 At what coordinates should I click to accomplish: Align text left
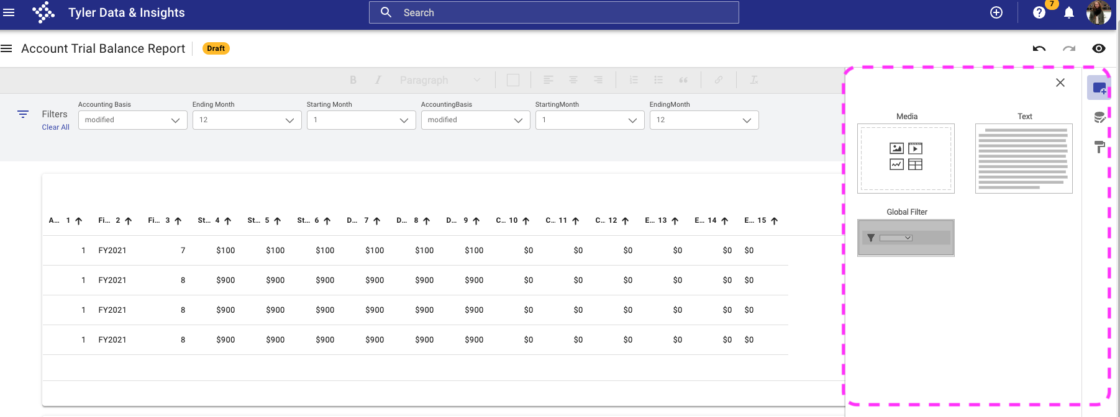[549, 80]
